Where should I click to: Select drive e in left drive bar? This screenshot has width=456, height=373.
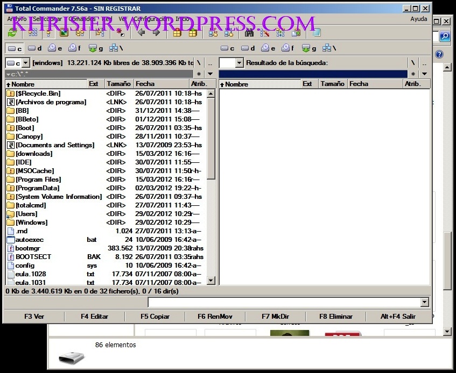point(55,48)
